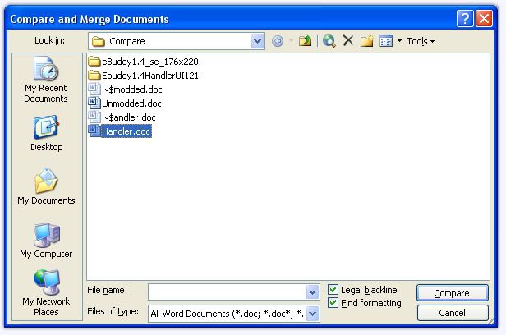506x335 pixels.
Task: Select the ~$andler.doc file name
Action: [x=129, y=117]
